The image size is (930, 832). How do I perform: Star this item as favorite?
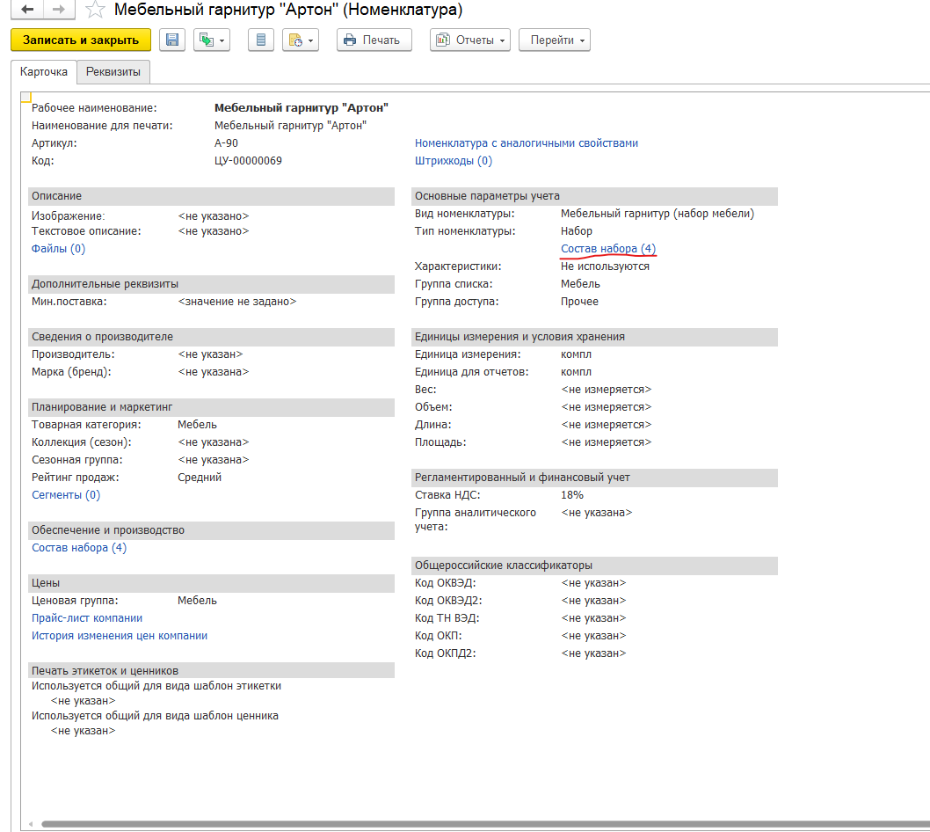[x=97, y=11]
